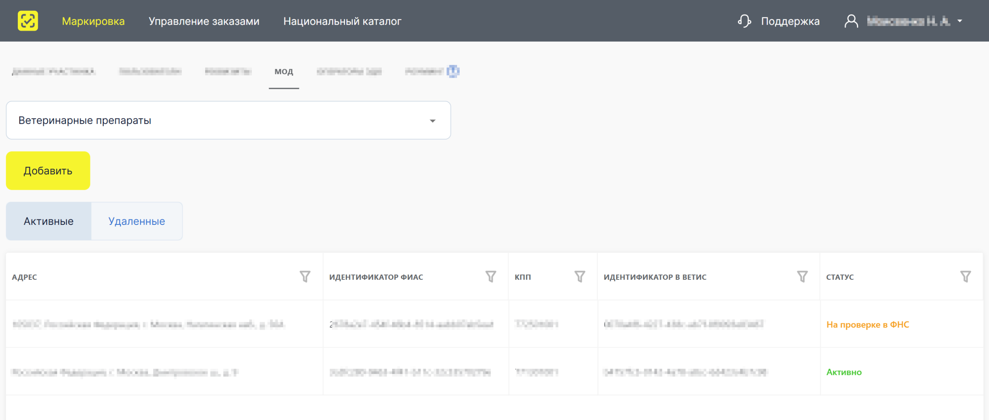Click the ИДЕНТИФИКАТОР В ВЕТИС header label
The width and height of the screenshot is (989, 420).
coord(655,277)
